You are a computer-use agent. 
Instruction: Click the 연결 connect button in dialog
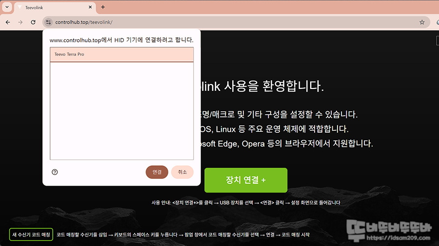(157, 172)
